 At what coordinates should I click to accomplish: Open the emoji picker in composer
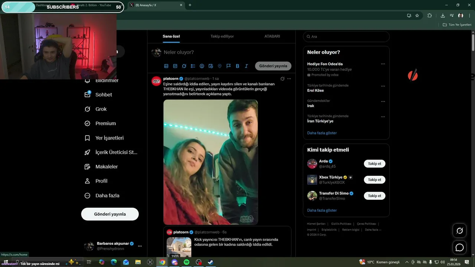[202, 66]
